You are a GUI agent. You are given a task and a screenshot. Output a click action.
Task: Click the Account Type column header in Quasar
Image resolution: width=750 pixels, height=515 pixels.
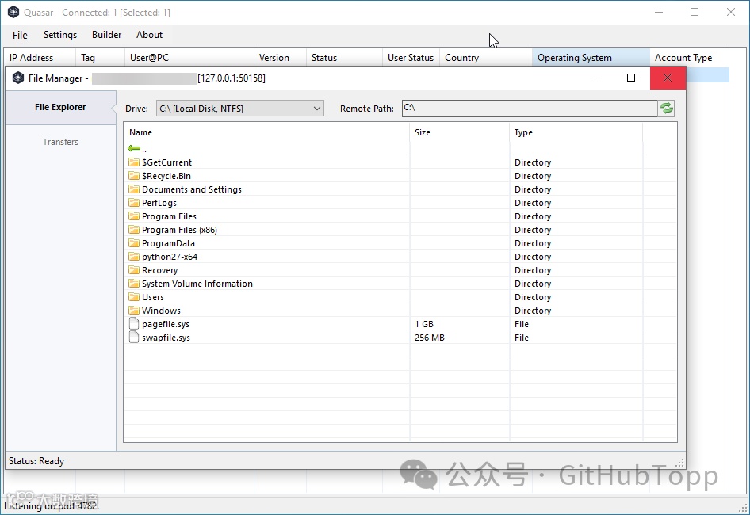click(x=689, y=57)
